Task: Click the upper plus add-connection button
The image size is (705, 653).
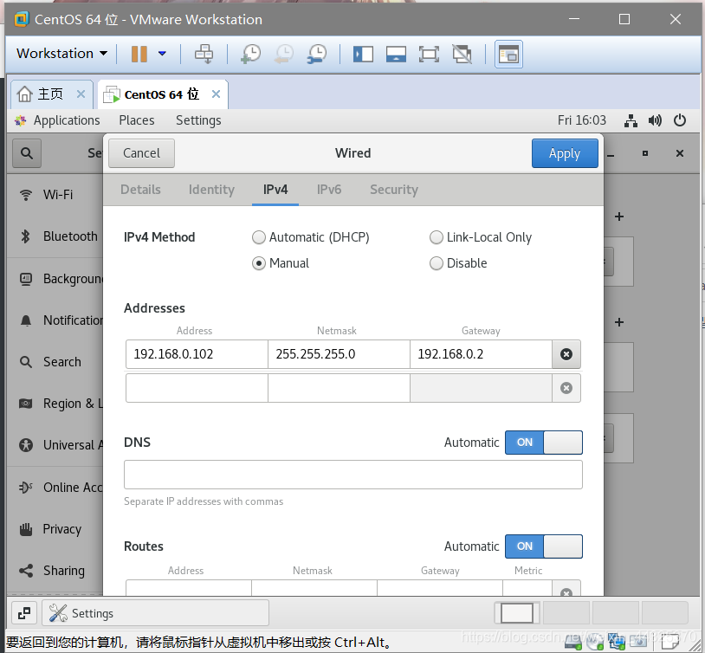Action: [x=619, y=217]
